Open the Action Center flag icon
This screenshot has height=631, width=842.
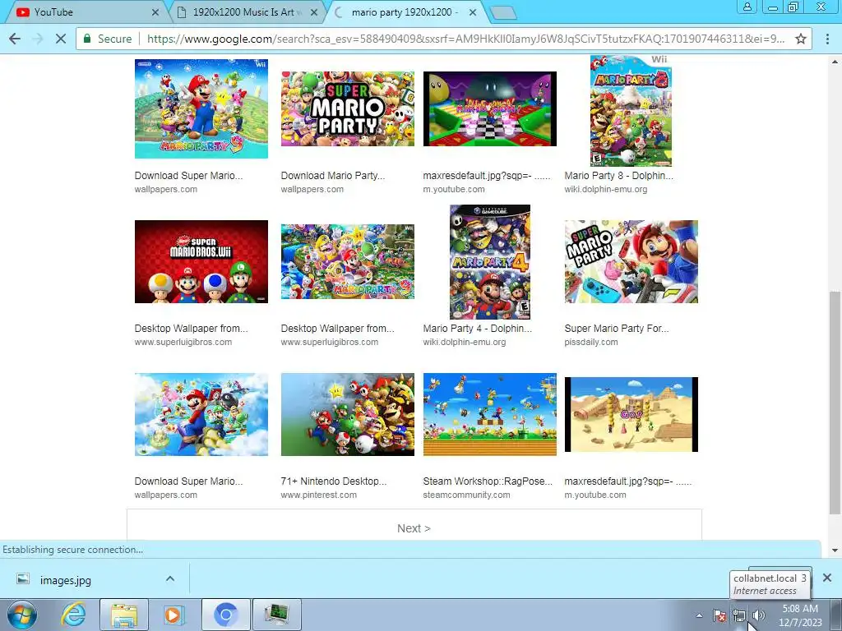(719, 615)
